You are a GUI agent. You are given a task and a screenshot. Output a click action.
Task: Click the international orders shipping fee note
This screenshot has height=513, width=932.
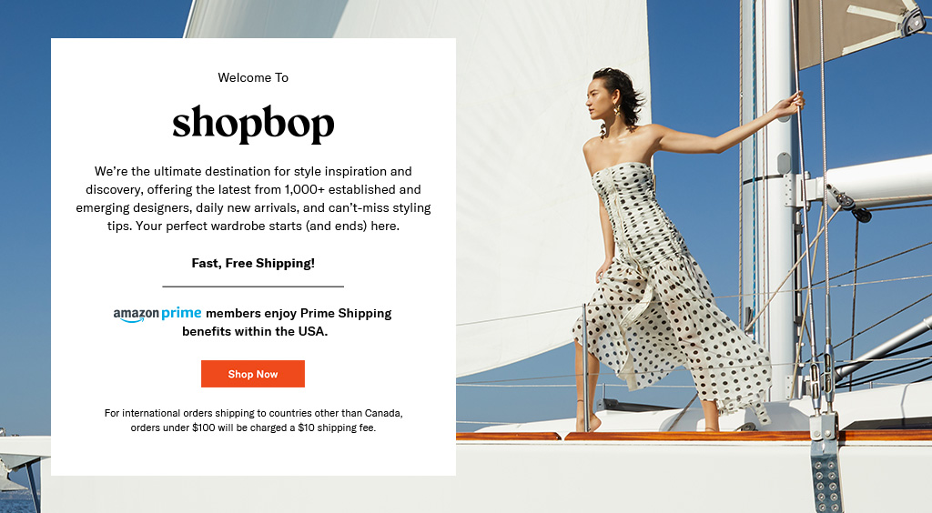253,420
